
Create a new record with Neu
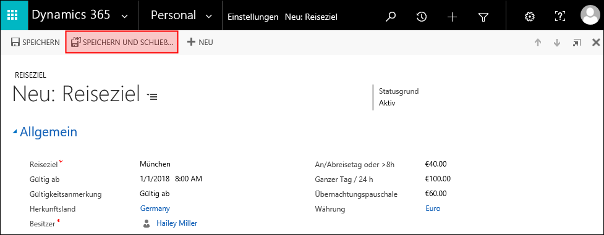(200, 43)
